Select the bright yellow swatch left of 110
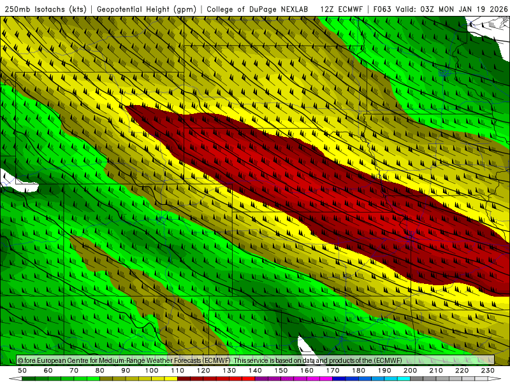 171,379
